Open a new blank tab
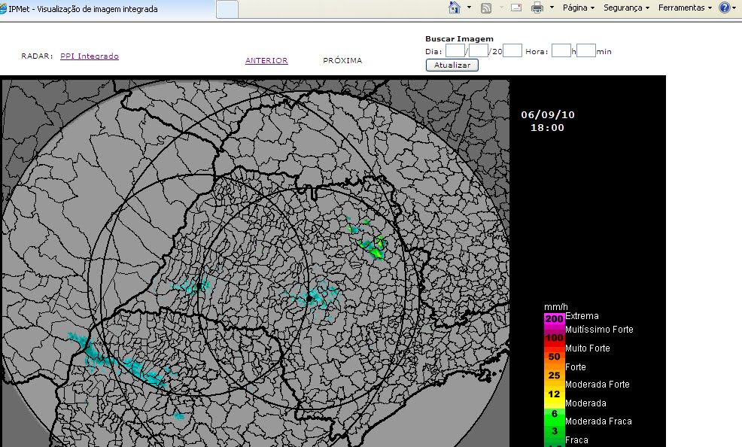The height and width of the screenshot is (447, 742). click(x=227, y=10)
